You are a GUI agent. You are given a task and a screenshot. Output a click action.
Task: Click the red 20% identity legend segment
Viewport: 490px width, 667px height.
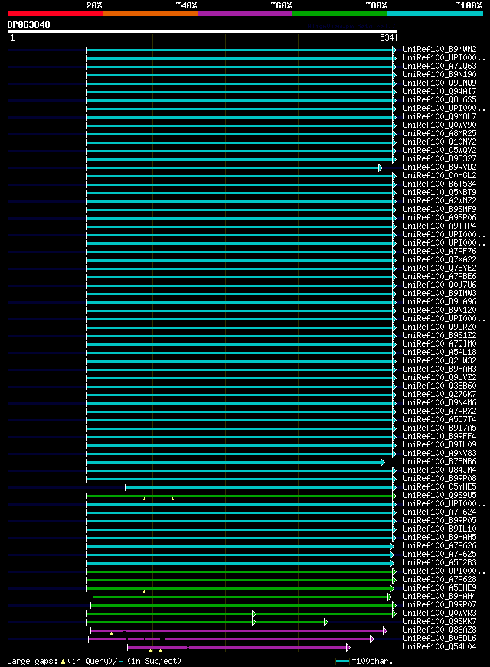coord(55,14)
